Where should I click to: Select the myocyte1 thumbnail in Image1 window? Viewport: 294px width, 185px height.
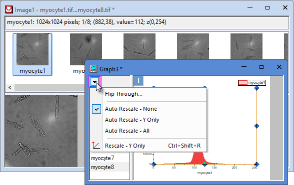click(x=32, y=54)
